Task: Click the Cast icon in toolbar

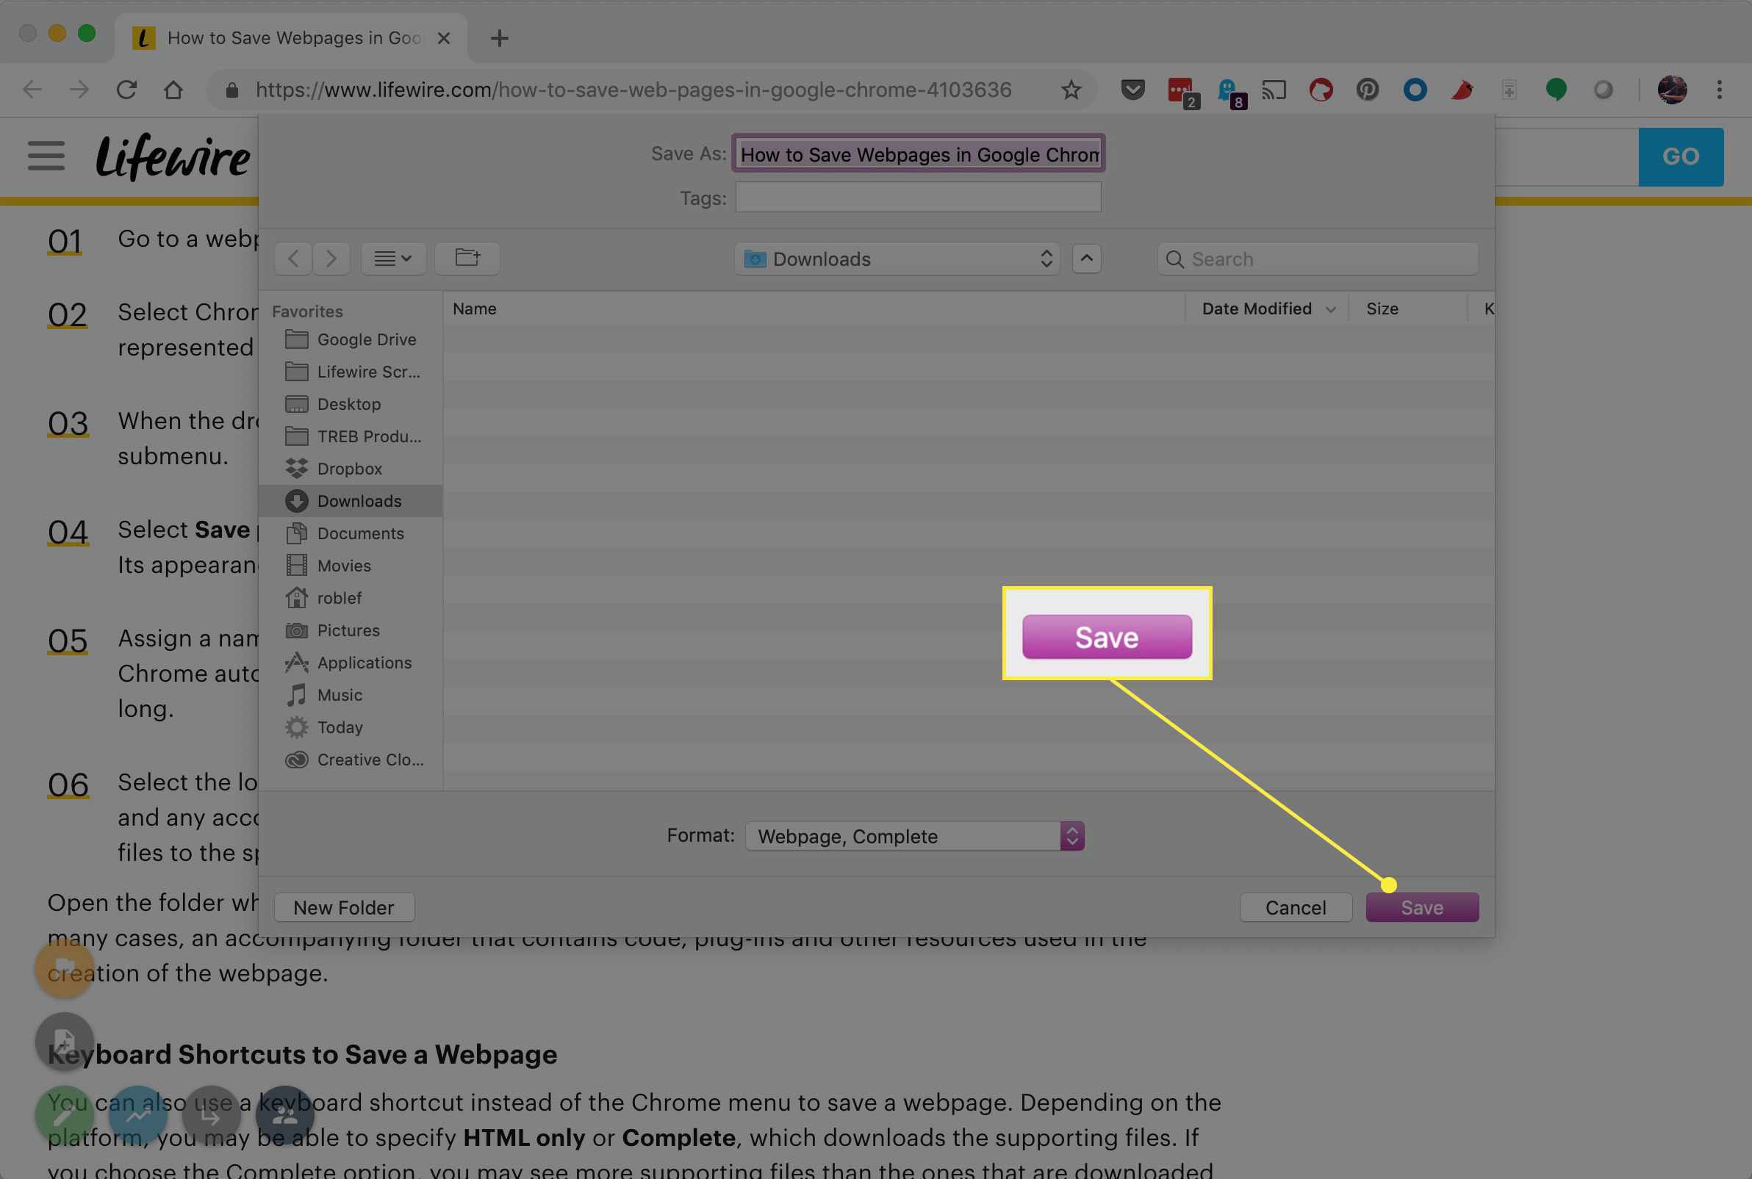Action: point(1274,90)
